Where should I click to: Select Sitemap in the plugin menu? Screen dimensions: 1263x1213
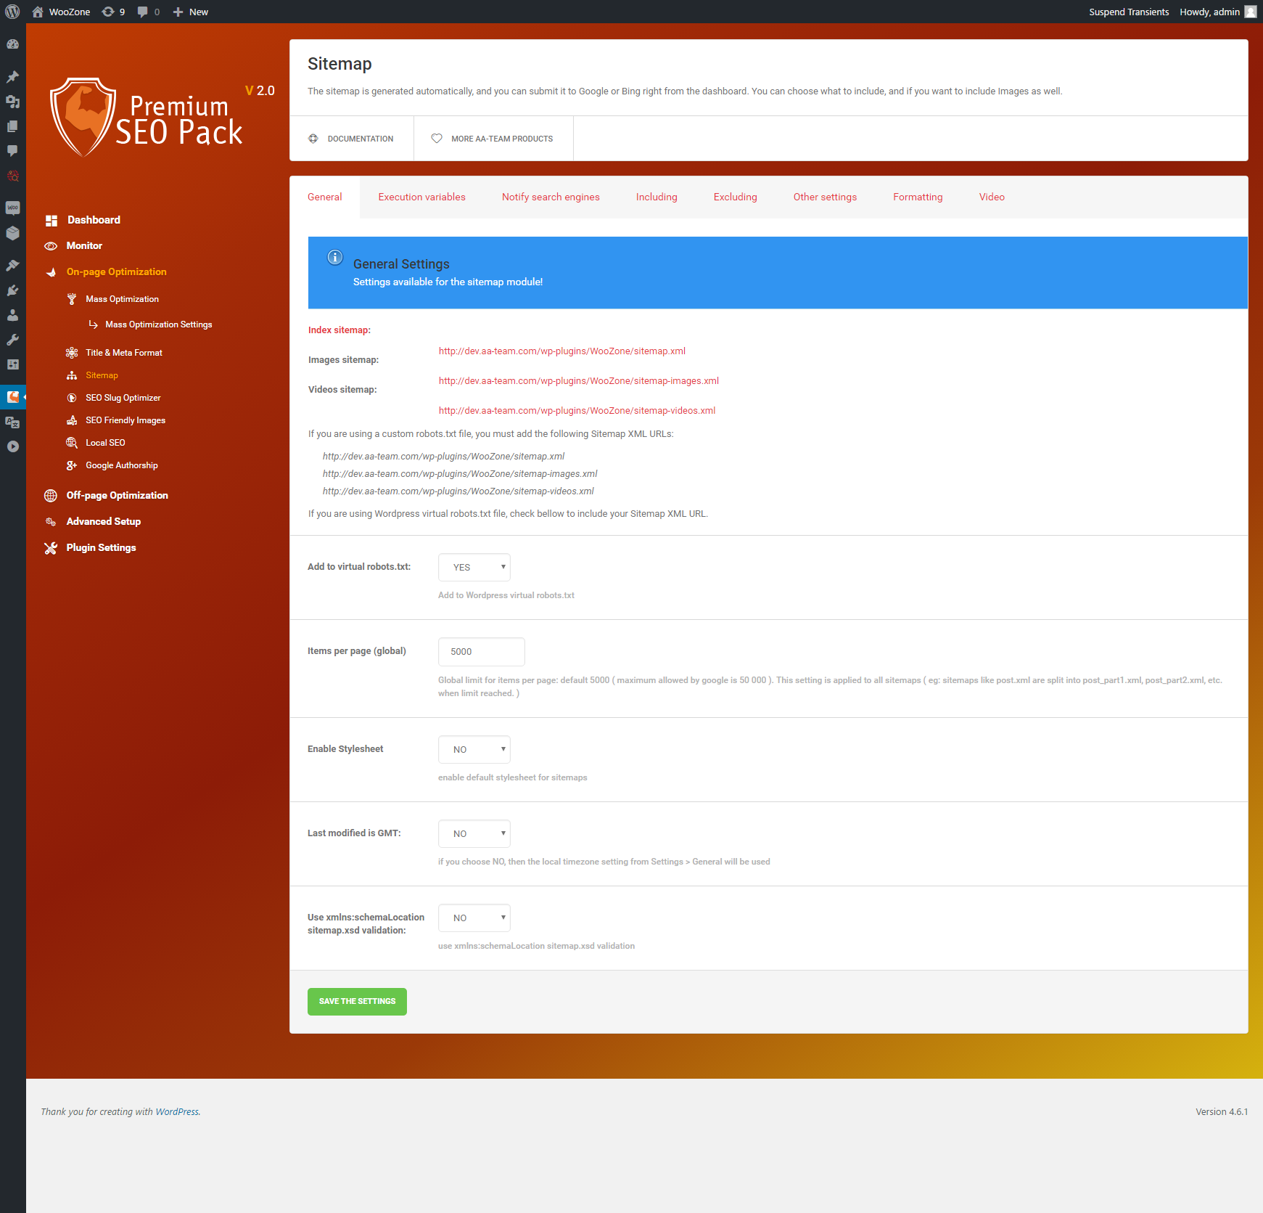[102, 375]
